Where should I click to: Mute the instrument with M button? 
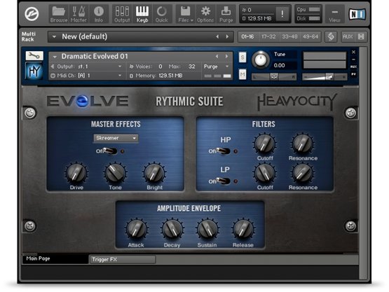tap(243, 74)
